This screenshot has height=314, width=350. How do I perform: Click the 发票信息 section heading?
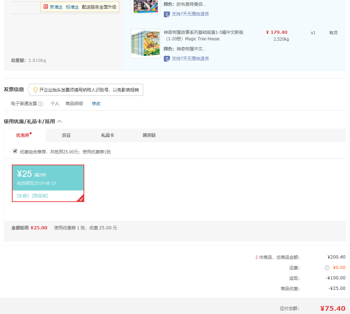(x=14, y=90)
